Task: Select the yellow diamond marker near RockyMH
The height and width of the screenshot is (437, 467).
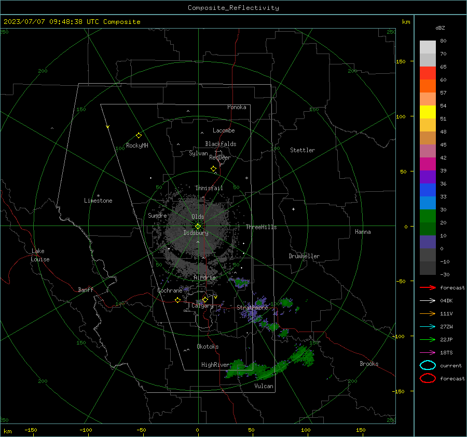Action: point(139,136)
